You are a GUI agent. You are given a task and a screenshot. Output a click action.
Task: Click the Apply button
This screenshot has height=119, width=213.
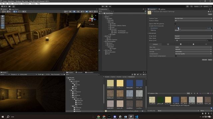210,59
